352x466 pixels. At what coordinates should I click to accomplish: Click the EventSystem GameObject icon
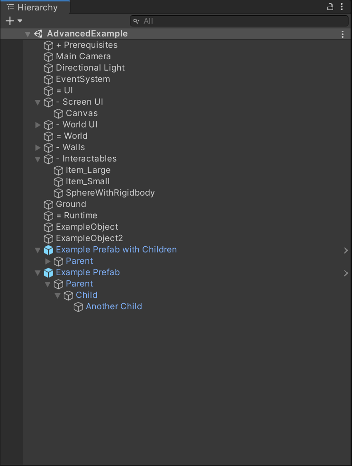point(48,79)
